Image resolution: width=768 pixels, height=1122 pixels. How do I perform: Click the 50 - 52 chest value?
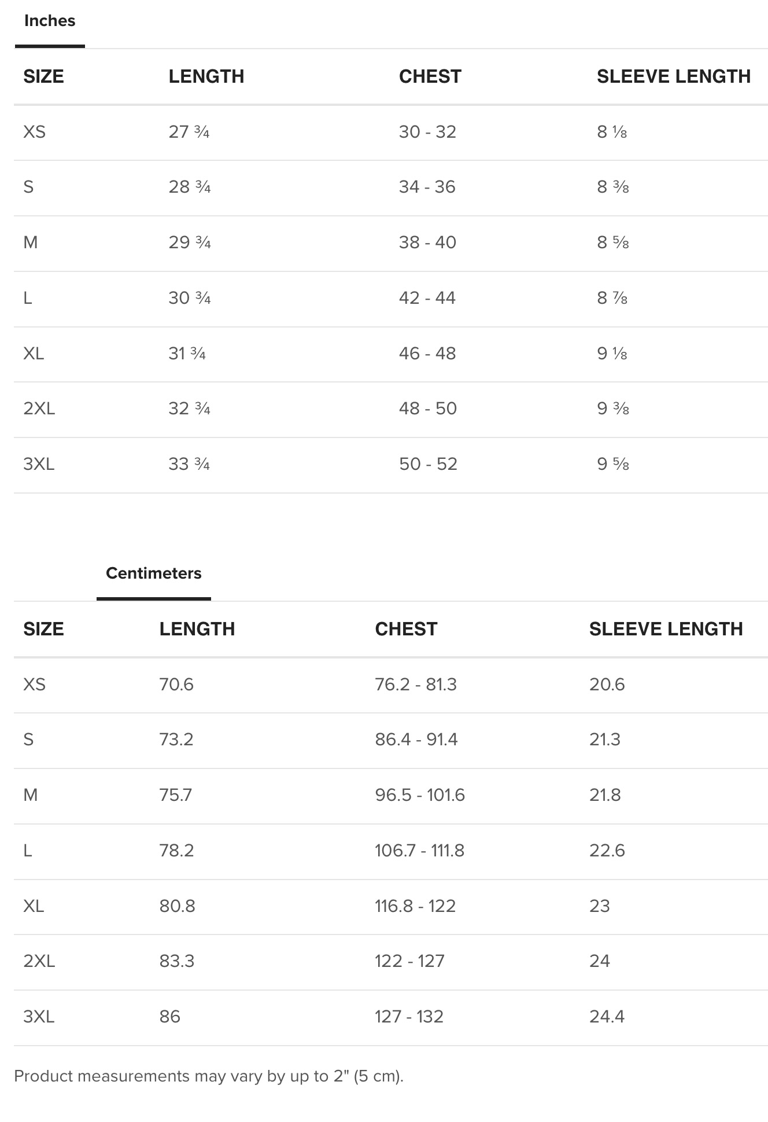[x=428, y=464]
